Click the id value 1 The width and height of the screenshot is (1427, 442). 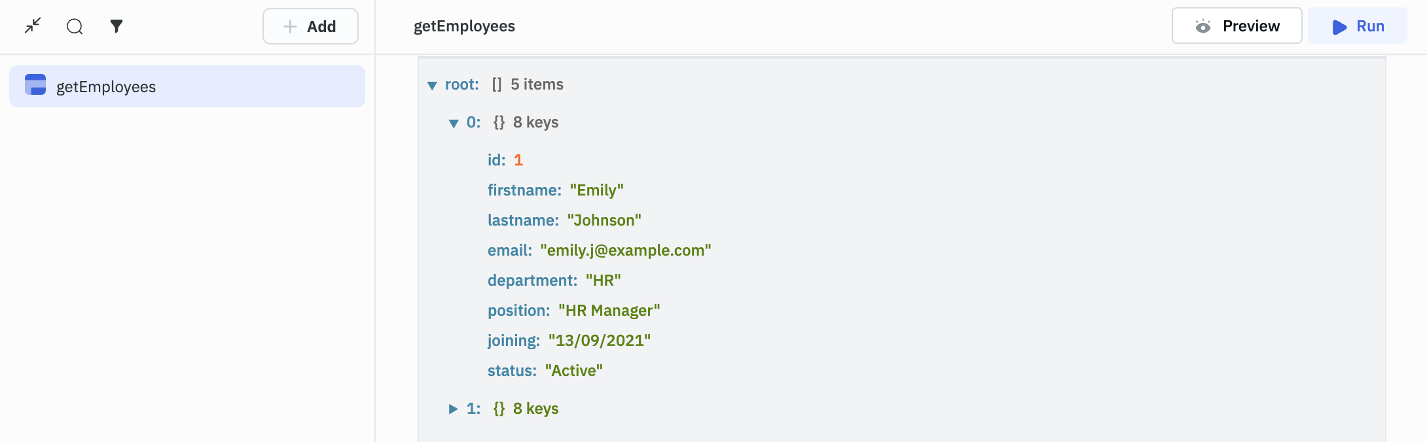tap(518, 160)
